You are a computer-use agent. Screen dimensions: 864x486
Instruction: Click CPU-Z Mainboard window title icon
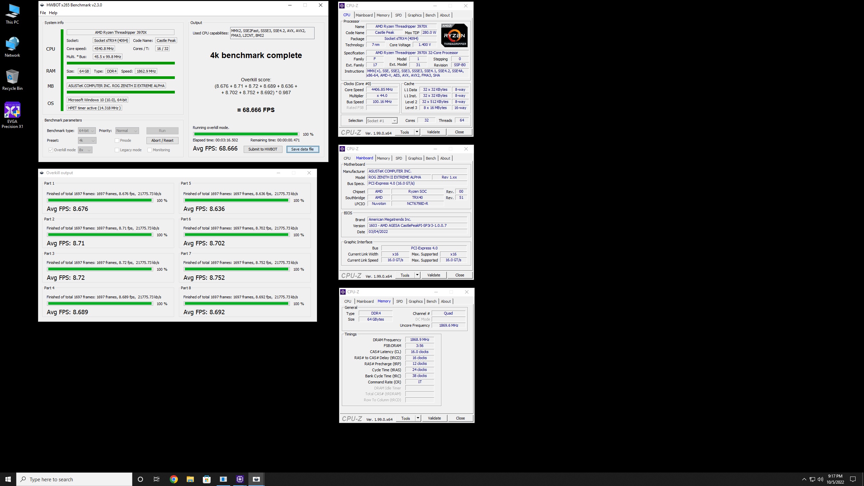(x=342, y=149)
